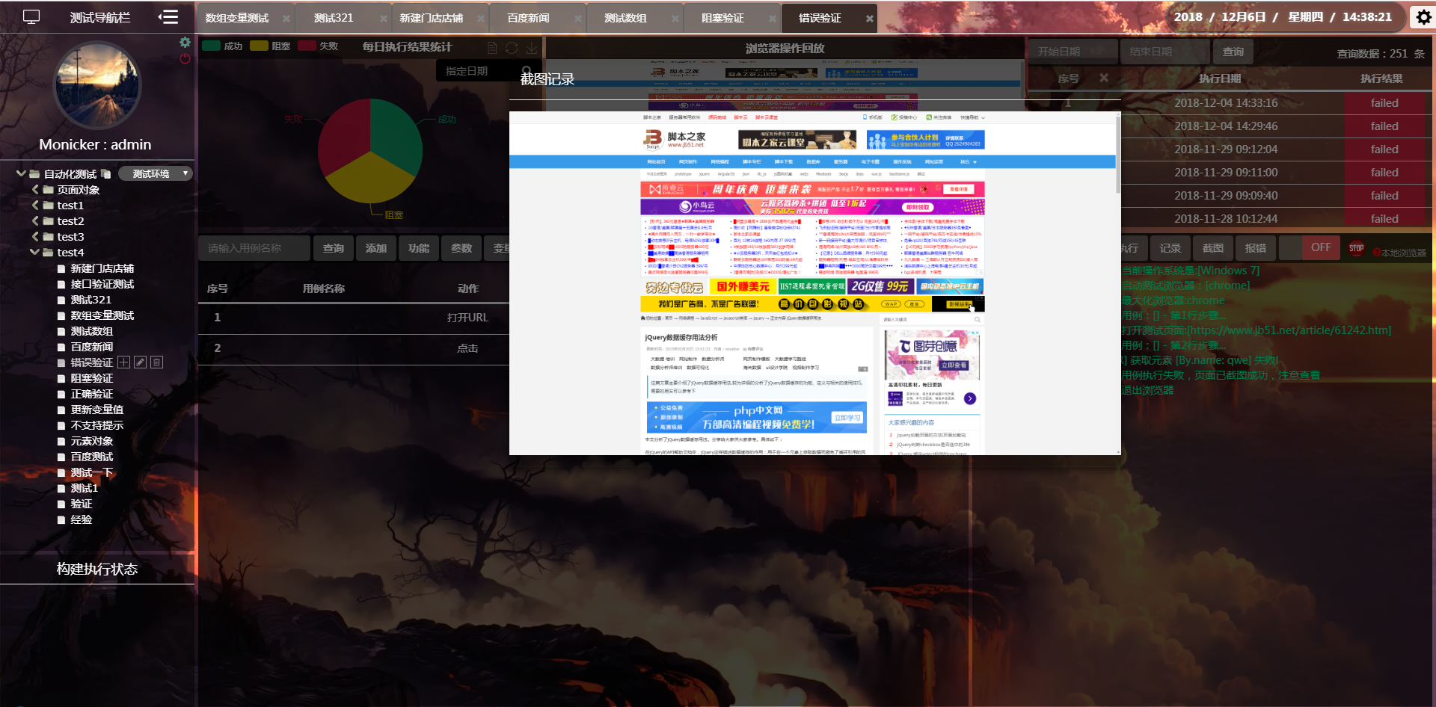Click the 页面对象 folder icon

click(x=48, y=190)
